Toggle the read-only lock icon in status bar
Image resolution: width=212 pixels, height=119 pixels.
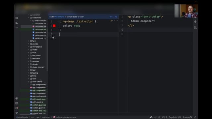[191, 117]
